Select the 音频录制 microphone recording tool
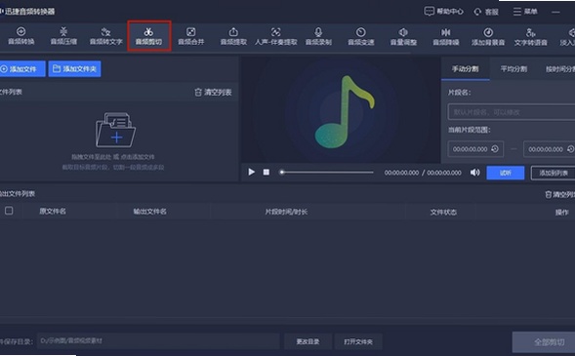575x356 pixels. pos(318,36)
